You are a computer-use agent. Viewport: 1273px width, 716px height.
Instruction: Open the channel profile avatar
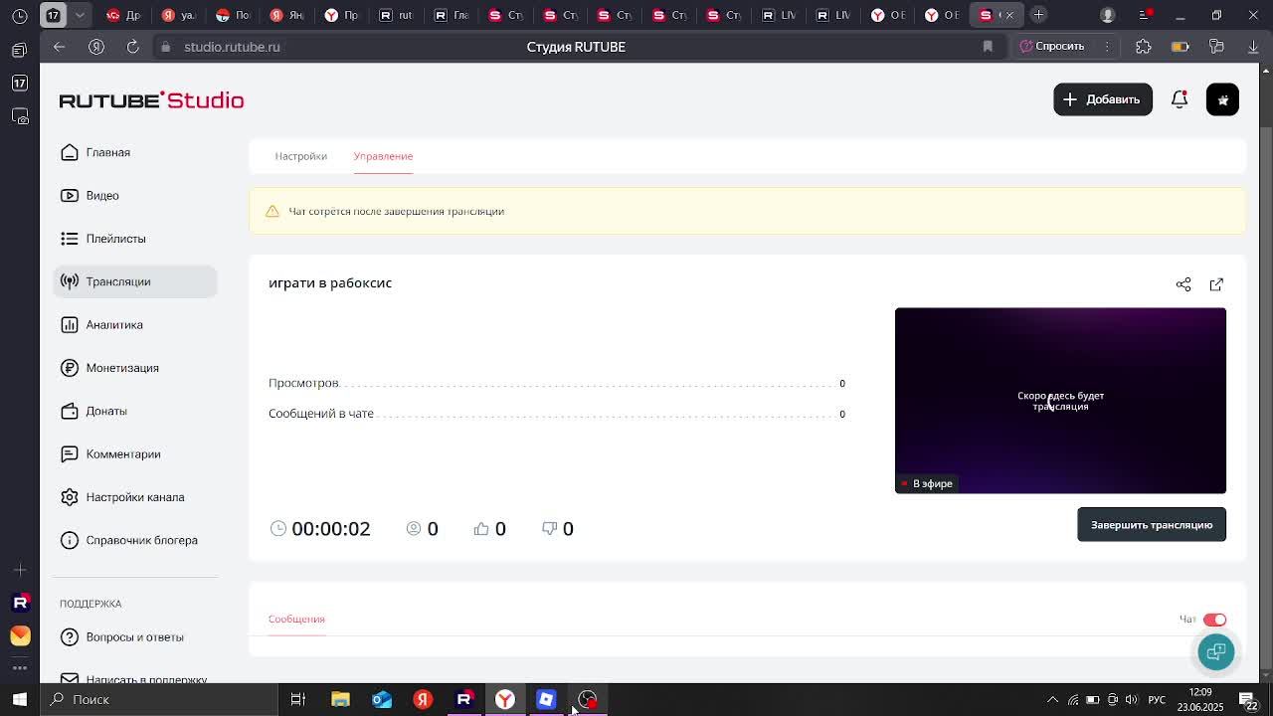1222,99
